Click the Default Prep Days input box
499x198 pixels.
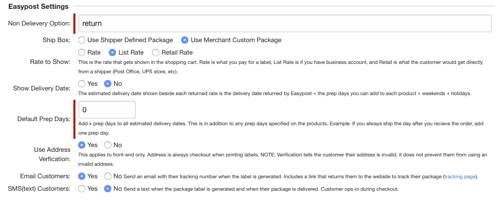(107, 110)
